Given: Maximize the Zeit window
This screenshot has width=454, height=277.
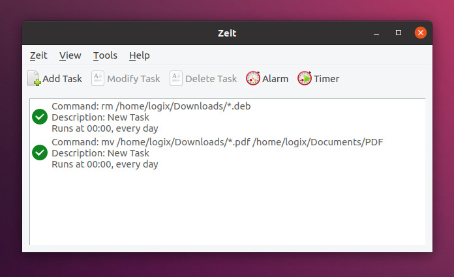Looking at the screenshot, I should pos(399,33).
